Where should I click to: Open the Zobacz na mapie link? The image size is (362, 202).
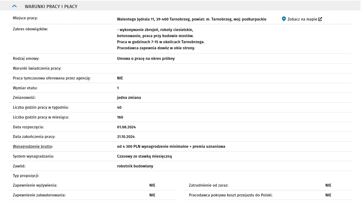(302, 19)
